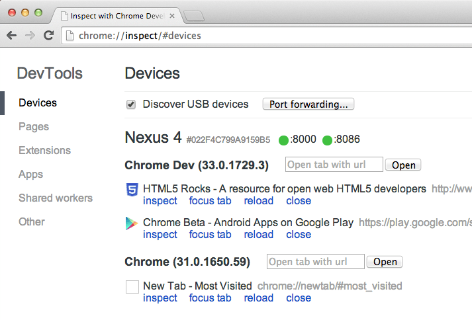
Task: Click Open button next to Chrome 31.0.1650.59
Action: click(385, 262)
